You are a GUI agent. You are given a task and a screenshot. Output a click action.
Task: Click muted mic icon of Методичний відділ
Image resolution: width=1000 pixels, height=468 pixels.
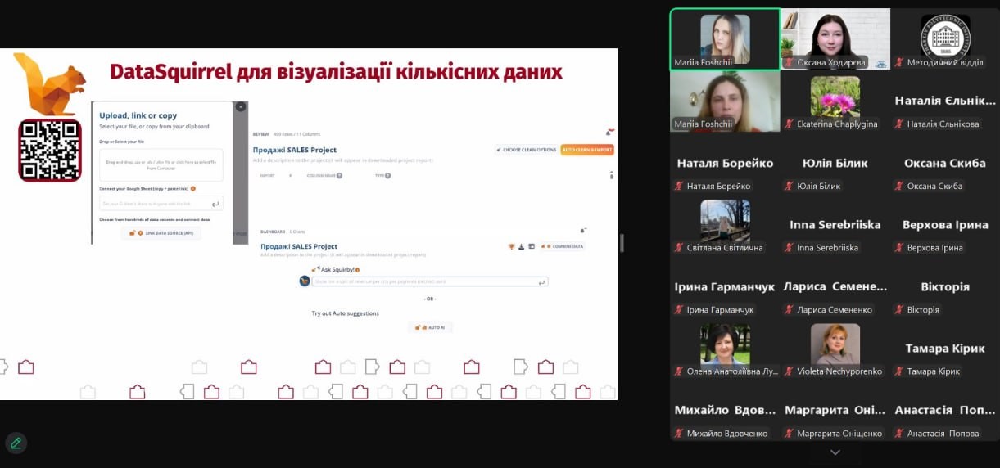[899, 62]
